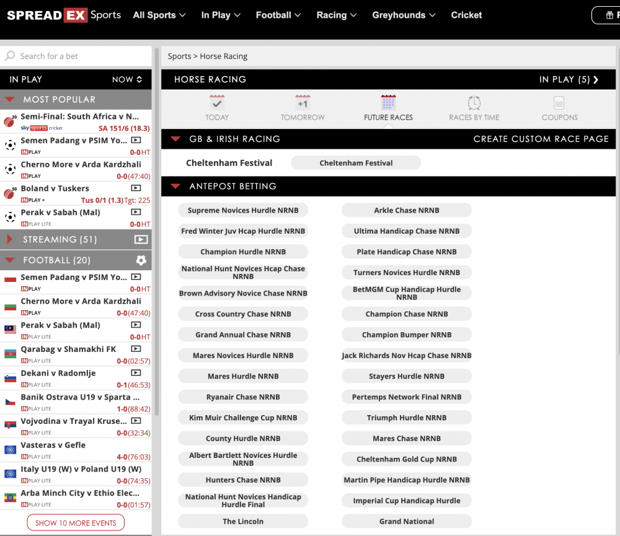
Task: Expand the Streaming (51) section
Action: pos(11,239)
